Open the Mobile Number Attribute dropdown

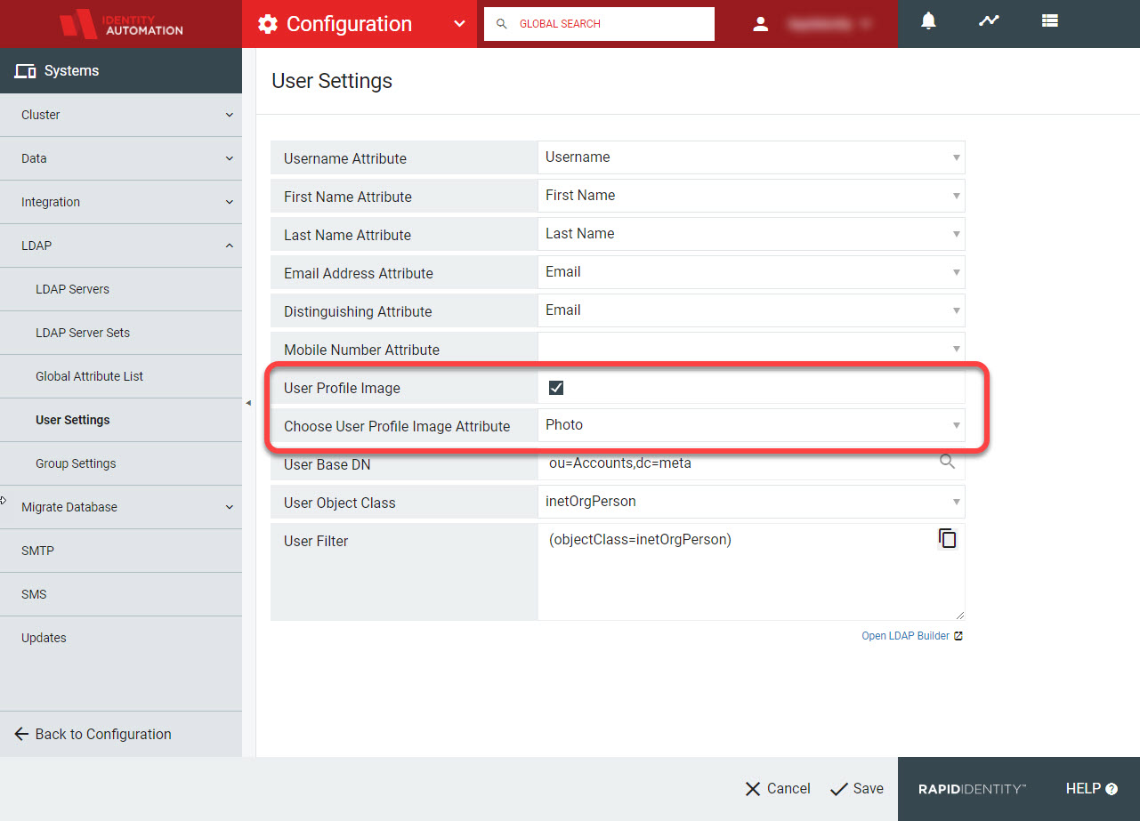[751, 349]
